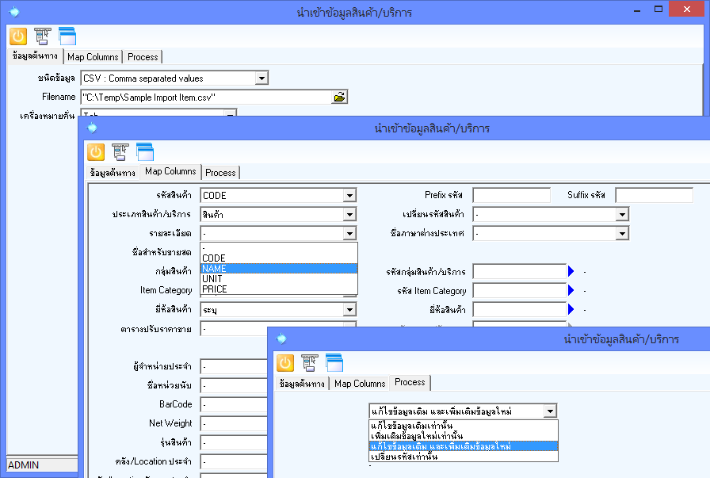Click the column filter icon in the Map Columns window
The width and height of the screenshot is (710, 478).
(120, 152)
